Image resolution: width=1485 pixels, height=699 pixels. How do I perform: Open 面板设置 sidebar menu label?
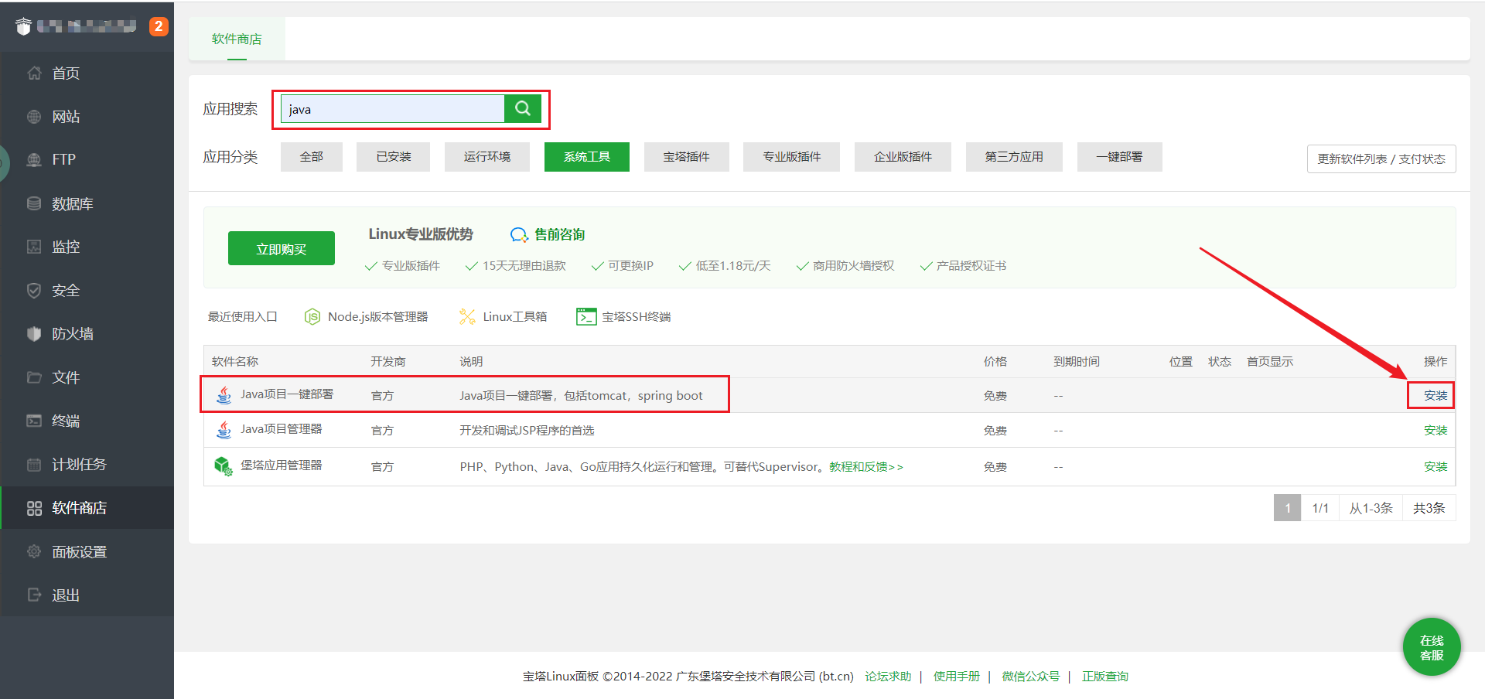pyautogui.click(x=79, y=551)
